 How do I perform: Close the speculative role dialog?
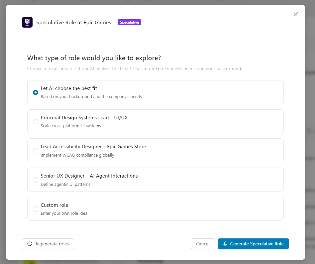295,14
